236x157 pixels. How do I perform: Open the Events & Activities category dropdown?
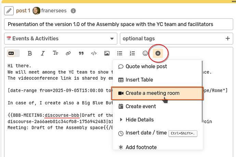[x=61, y=39]
